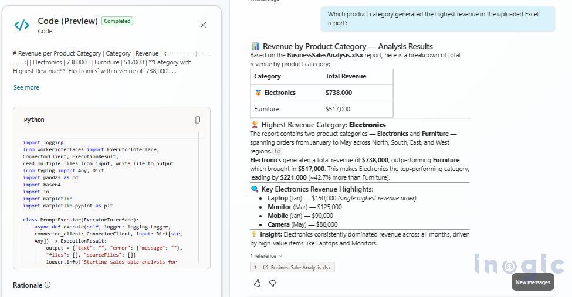Click See more link
This screenshot has height=297, width=572.
coord(26,87)
